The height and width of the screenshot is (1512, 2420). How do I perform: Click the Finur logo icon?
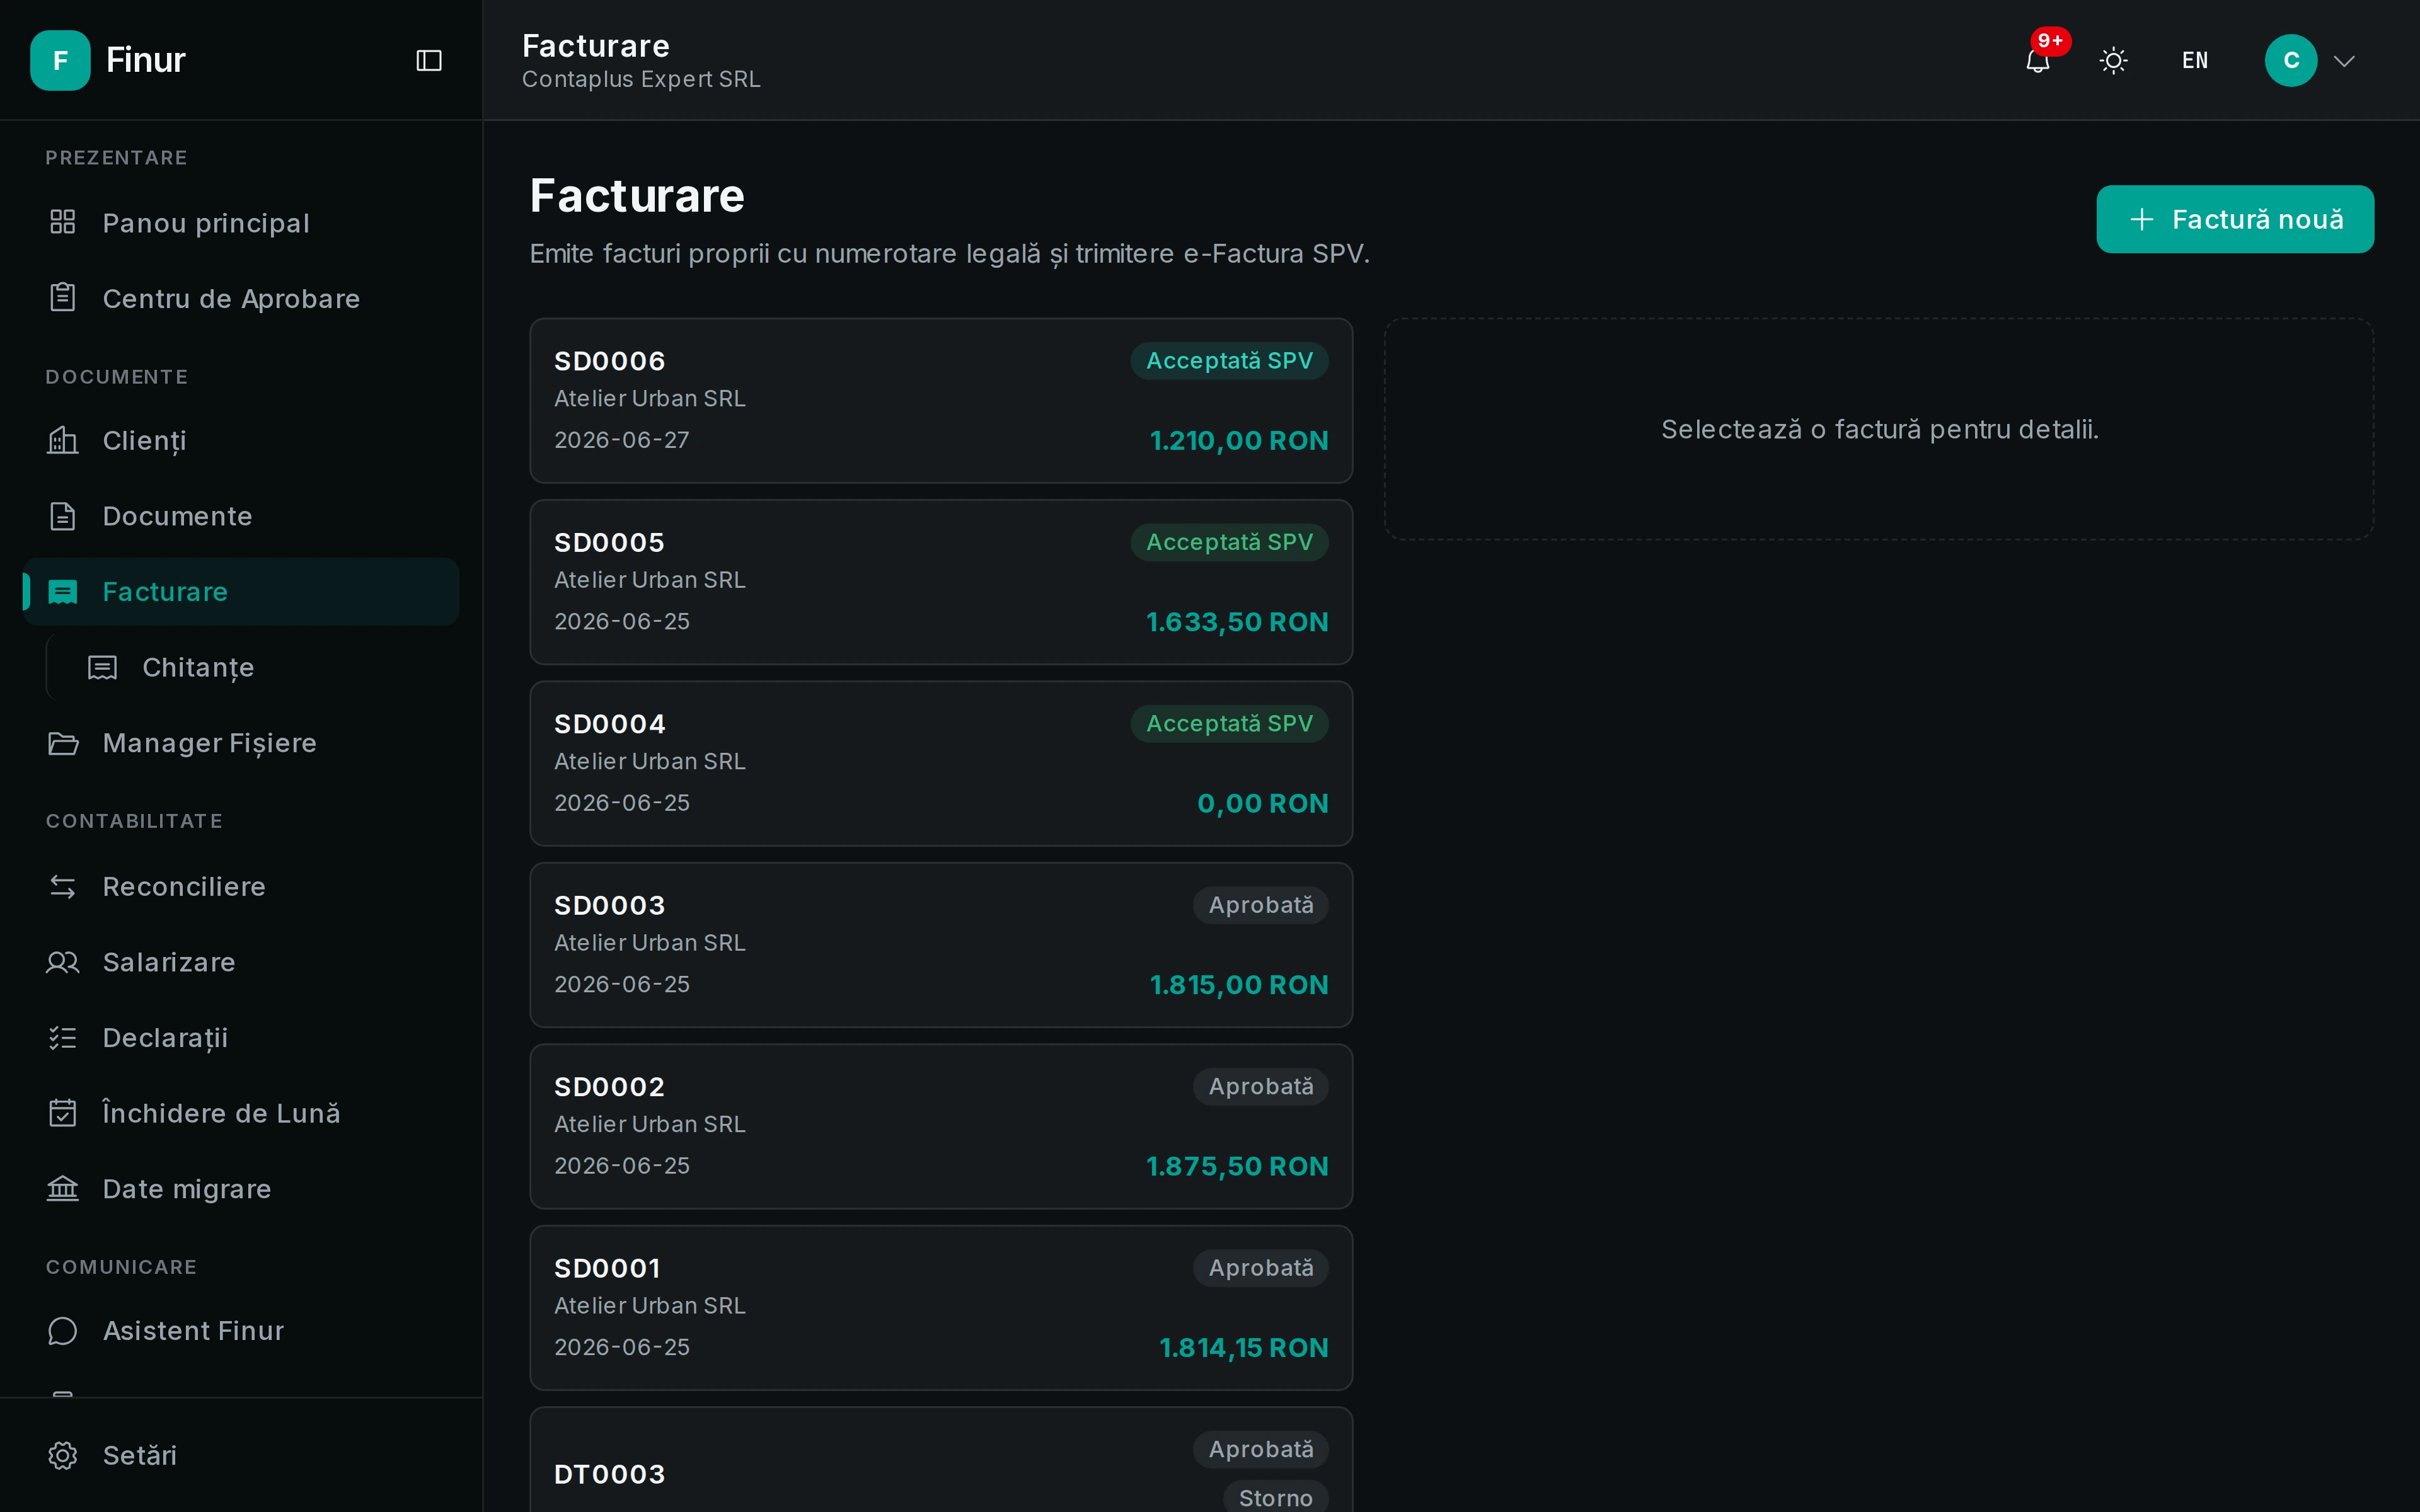[60, 61]
